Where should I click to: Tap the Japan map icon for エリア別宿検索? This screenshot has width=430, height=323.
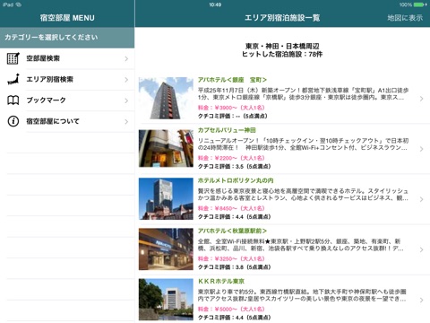click(x=13, y=79)
